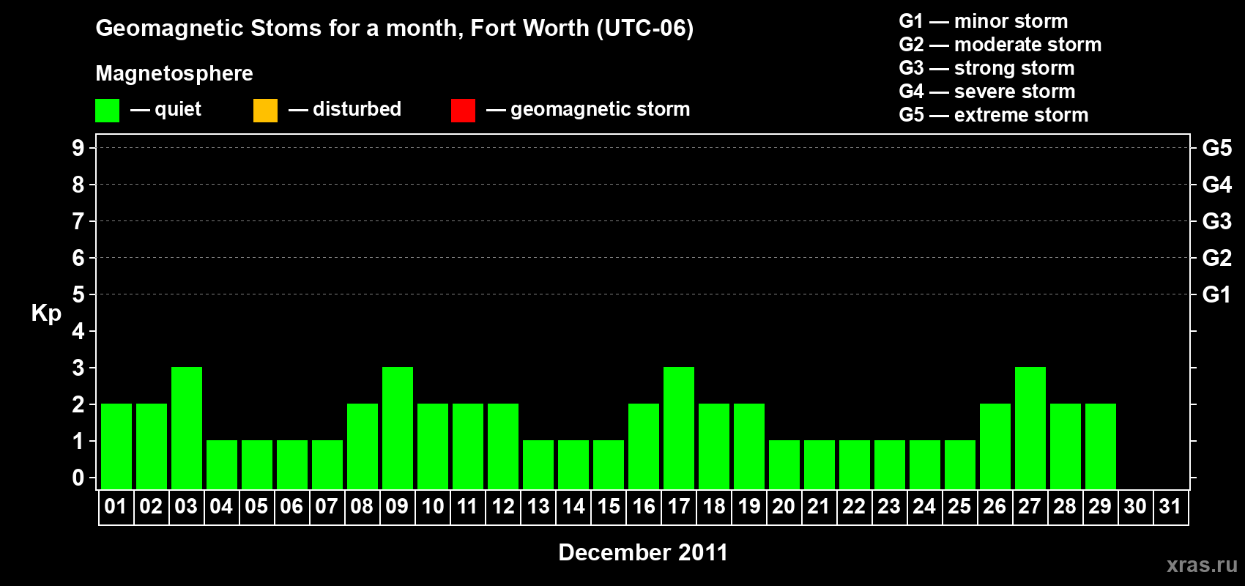This screenshot has height=586, width=1245.
Task: Select the bar for day 09
Action: [398, 428]
